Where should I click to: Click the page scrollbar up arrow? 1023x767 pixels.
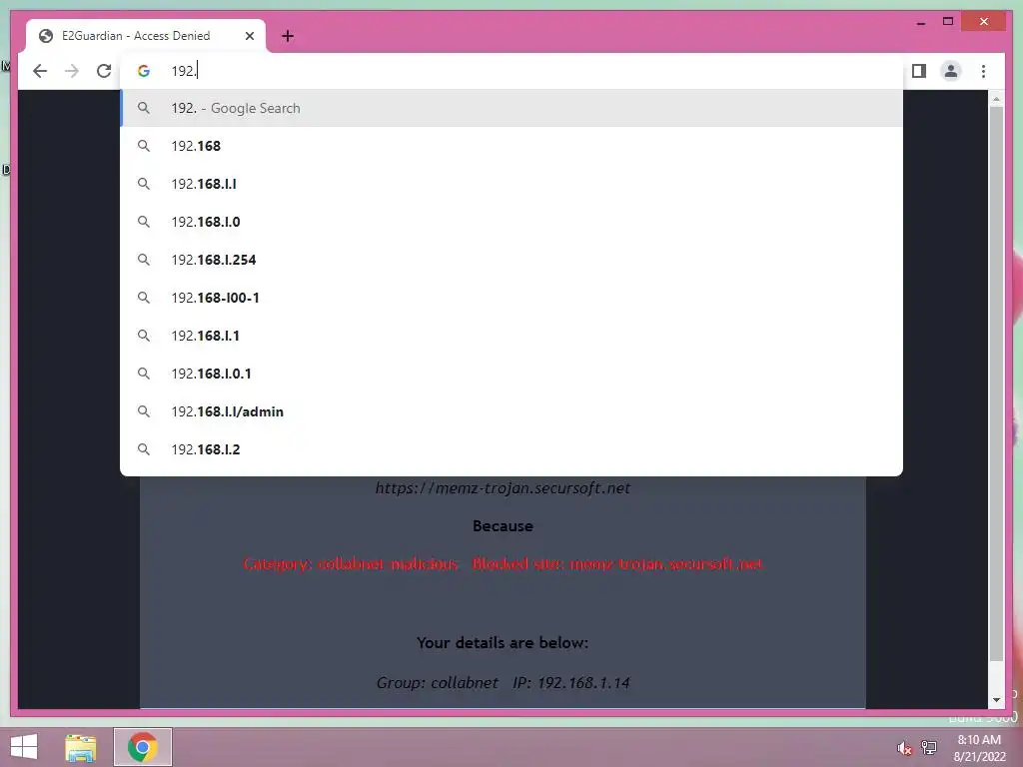click(x=996, y=99)
